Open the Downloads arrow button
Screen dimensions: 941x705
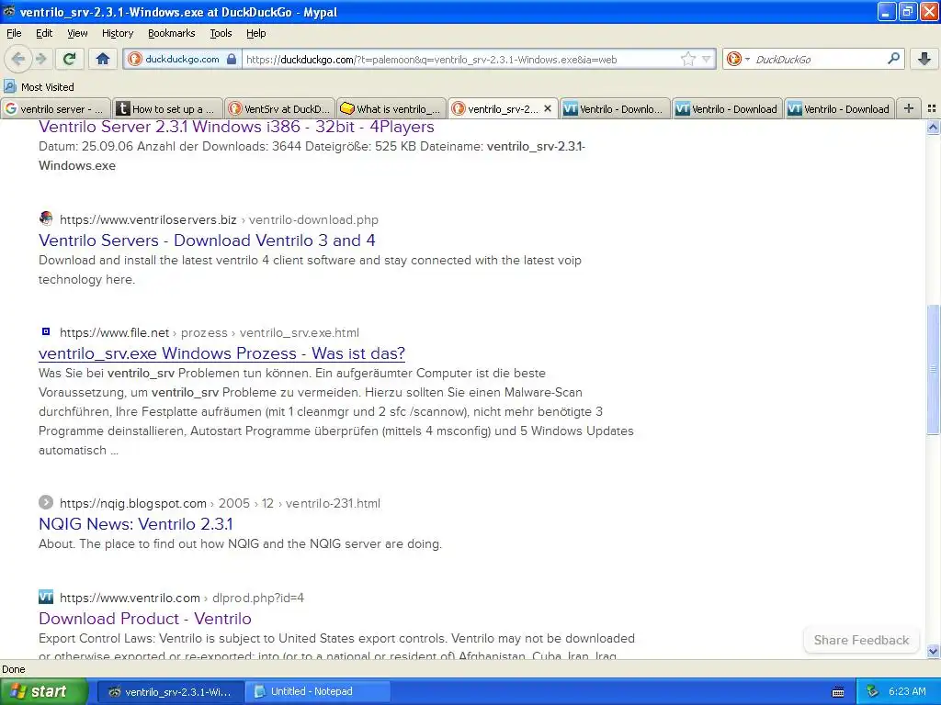pyautogui.click(x=924, y=59)
